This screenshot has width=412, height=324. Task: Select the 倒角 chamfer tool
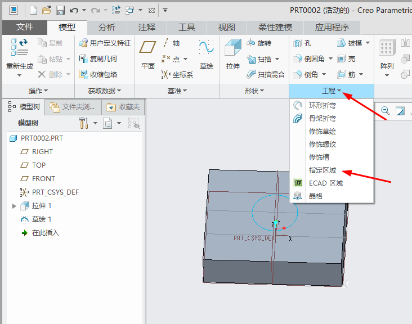[x=306, y=75]
